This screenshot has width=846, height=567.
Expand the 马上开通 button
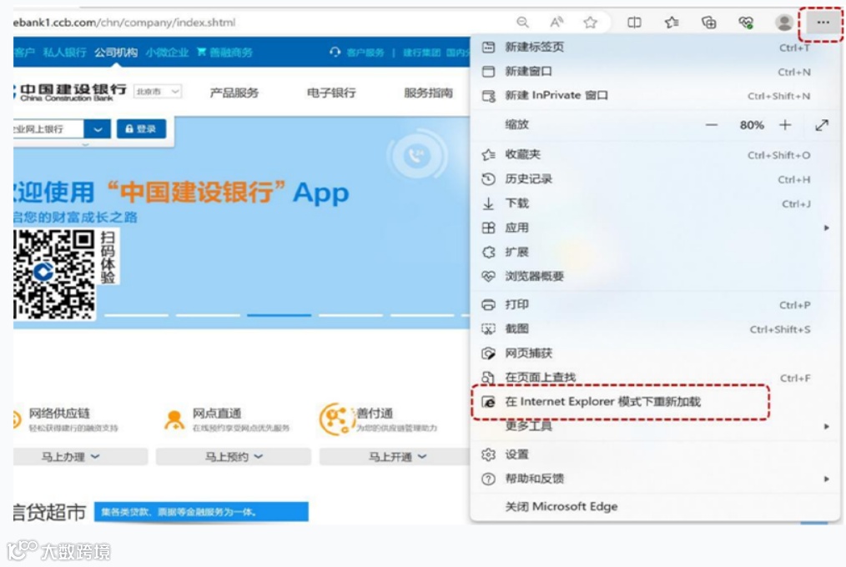coord(396,456)
